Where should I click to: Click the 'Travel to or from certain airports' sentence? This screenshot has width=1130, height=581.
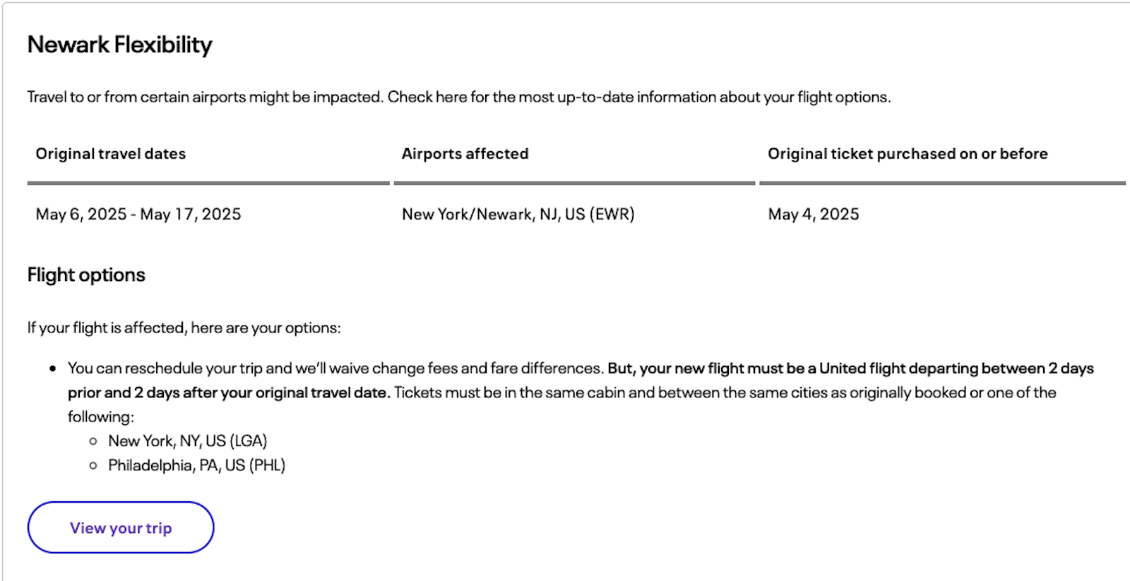click(x=205, y=97)
